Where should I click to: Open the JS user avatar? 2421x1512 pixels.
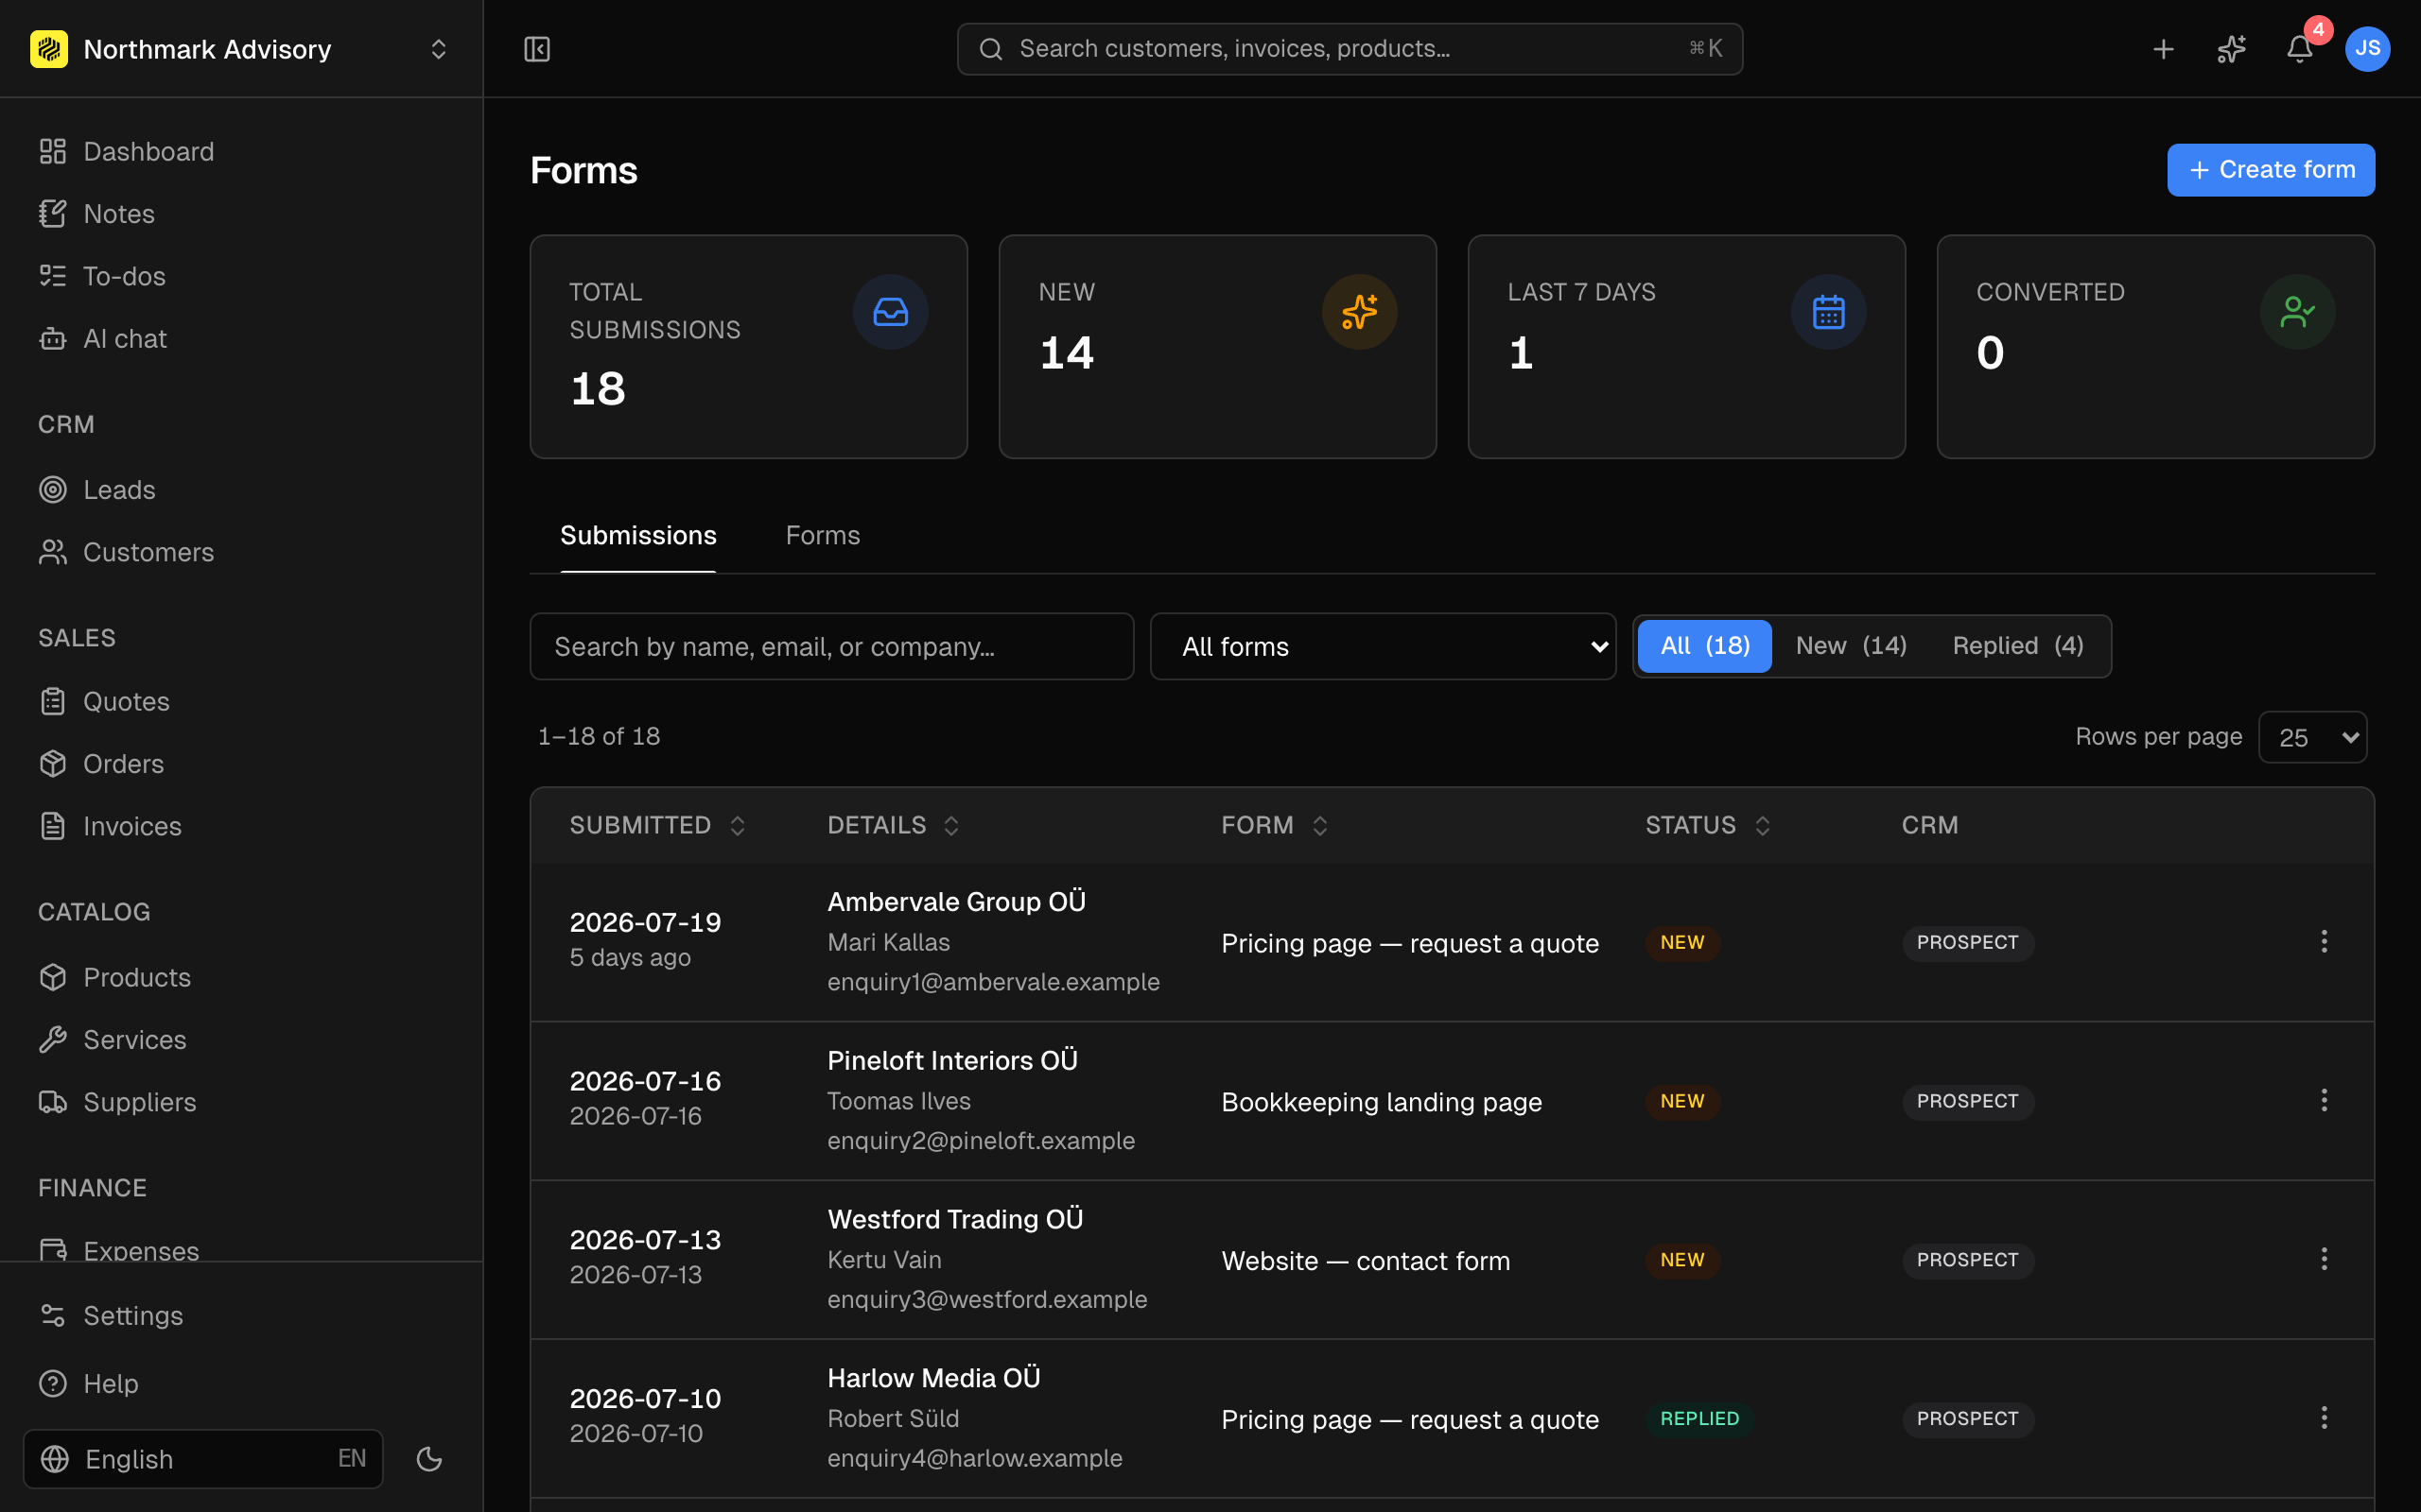click(x=2367, y=49)
